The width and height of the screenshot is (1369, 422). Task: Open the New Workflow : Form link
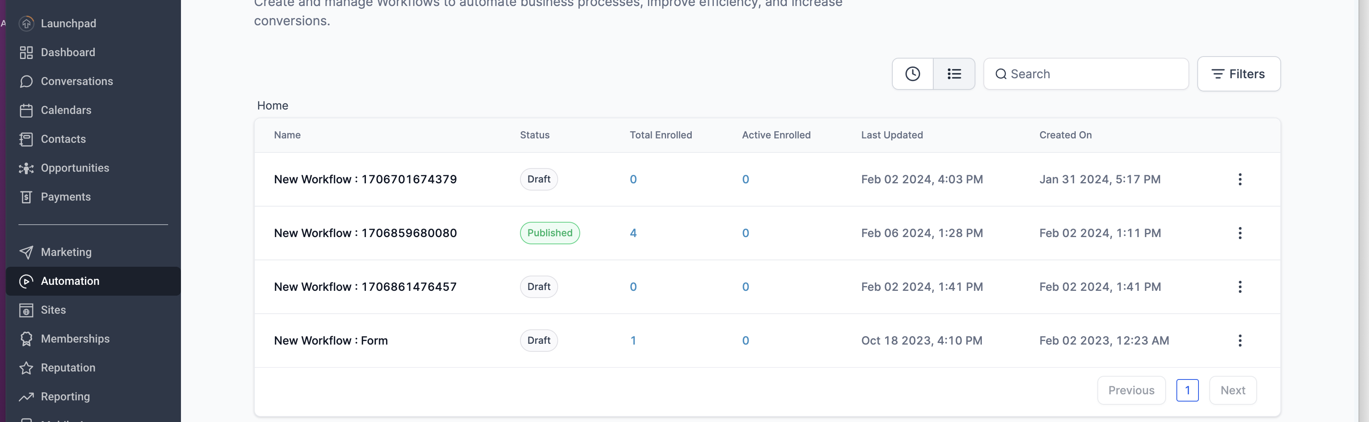331,340
